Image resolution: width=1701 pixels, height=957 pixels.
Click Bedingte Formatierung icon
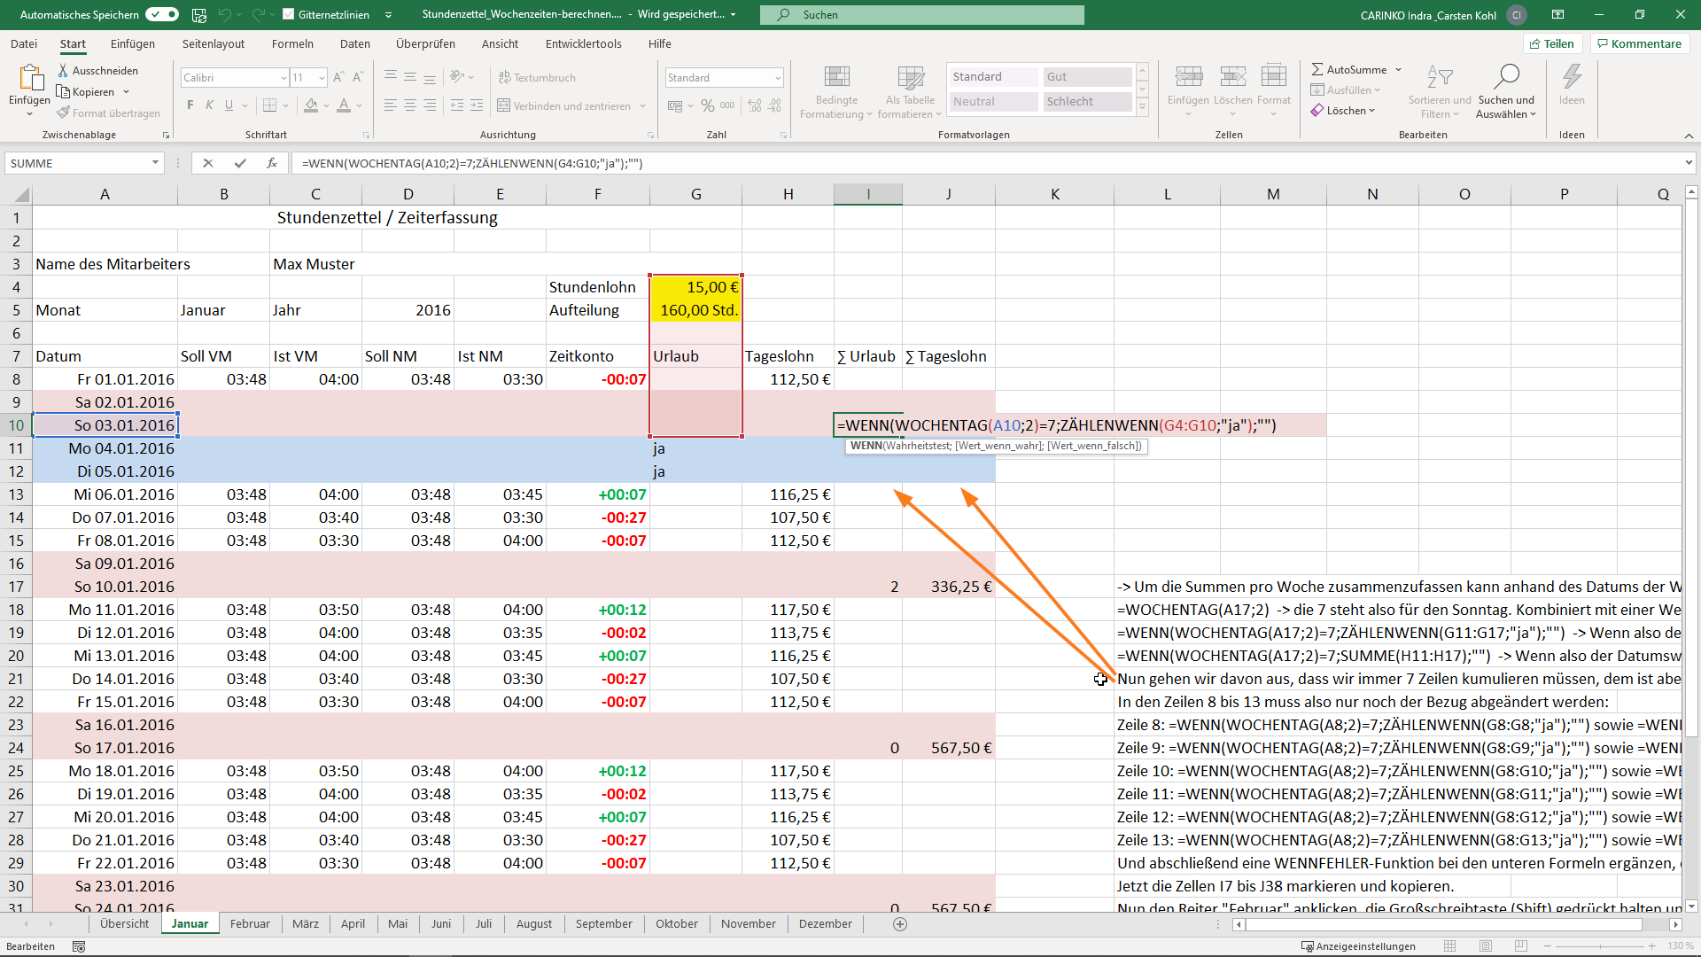coord(836,77)
